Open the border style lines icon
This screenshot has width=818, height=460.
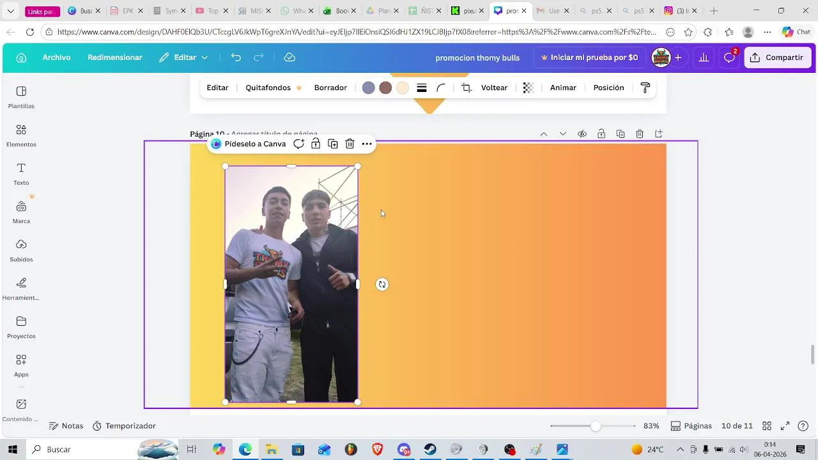pyautogui.click(x=422, y=88)
